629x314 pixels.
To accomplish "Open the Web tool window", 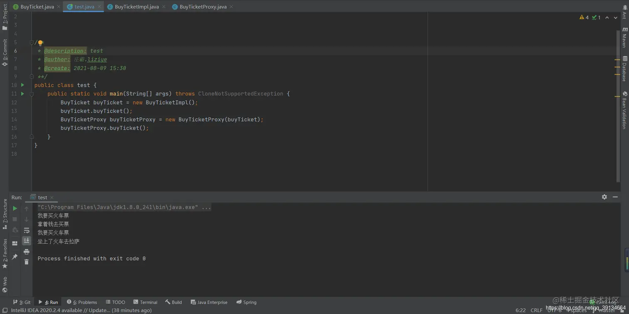I will point(5,285).
